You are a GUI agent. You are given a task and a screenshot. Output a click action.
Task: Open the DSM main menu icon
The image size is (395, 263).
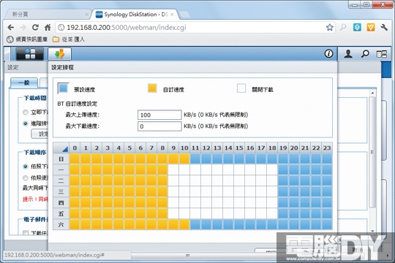click(x=30, y=53)
